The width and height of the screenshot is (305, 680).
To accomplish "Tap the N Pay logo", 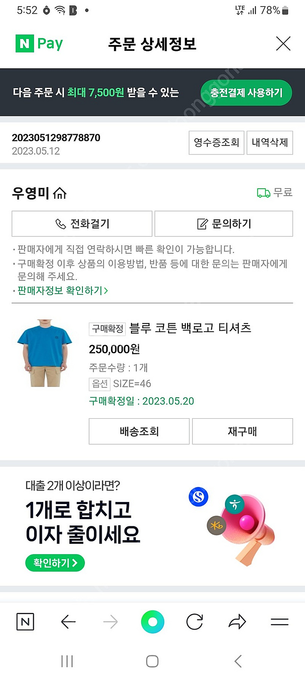I will (39, 43).
